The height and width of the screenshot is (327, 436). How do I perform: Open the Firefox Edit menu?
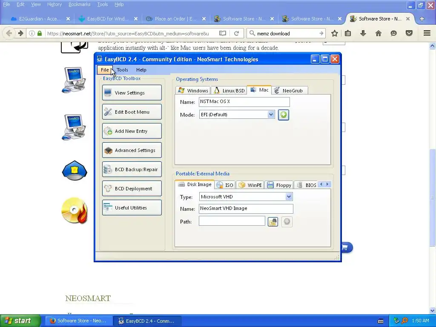tap(20, 4)
